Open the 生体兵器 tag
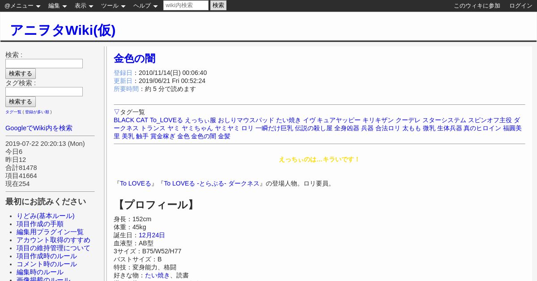The image size is (537, 281). click(449, 128)
